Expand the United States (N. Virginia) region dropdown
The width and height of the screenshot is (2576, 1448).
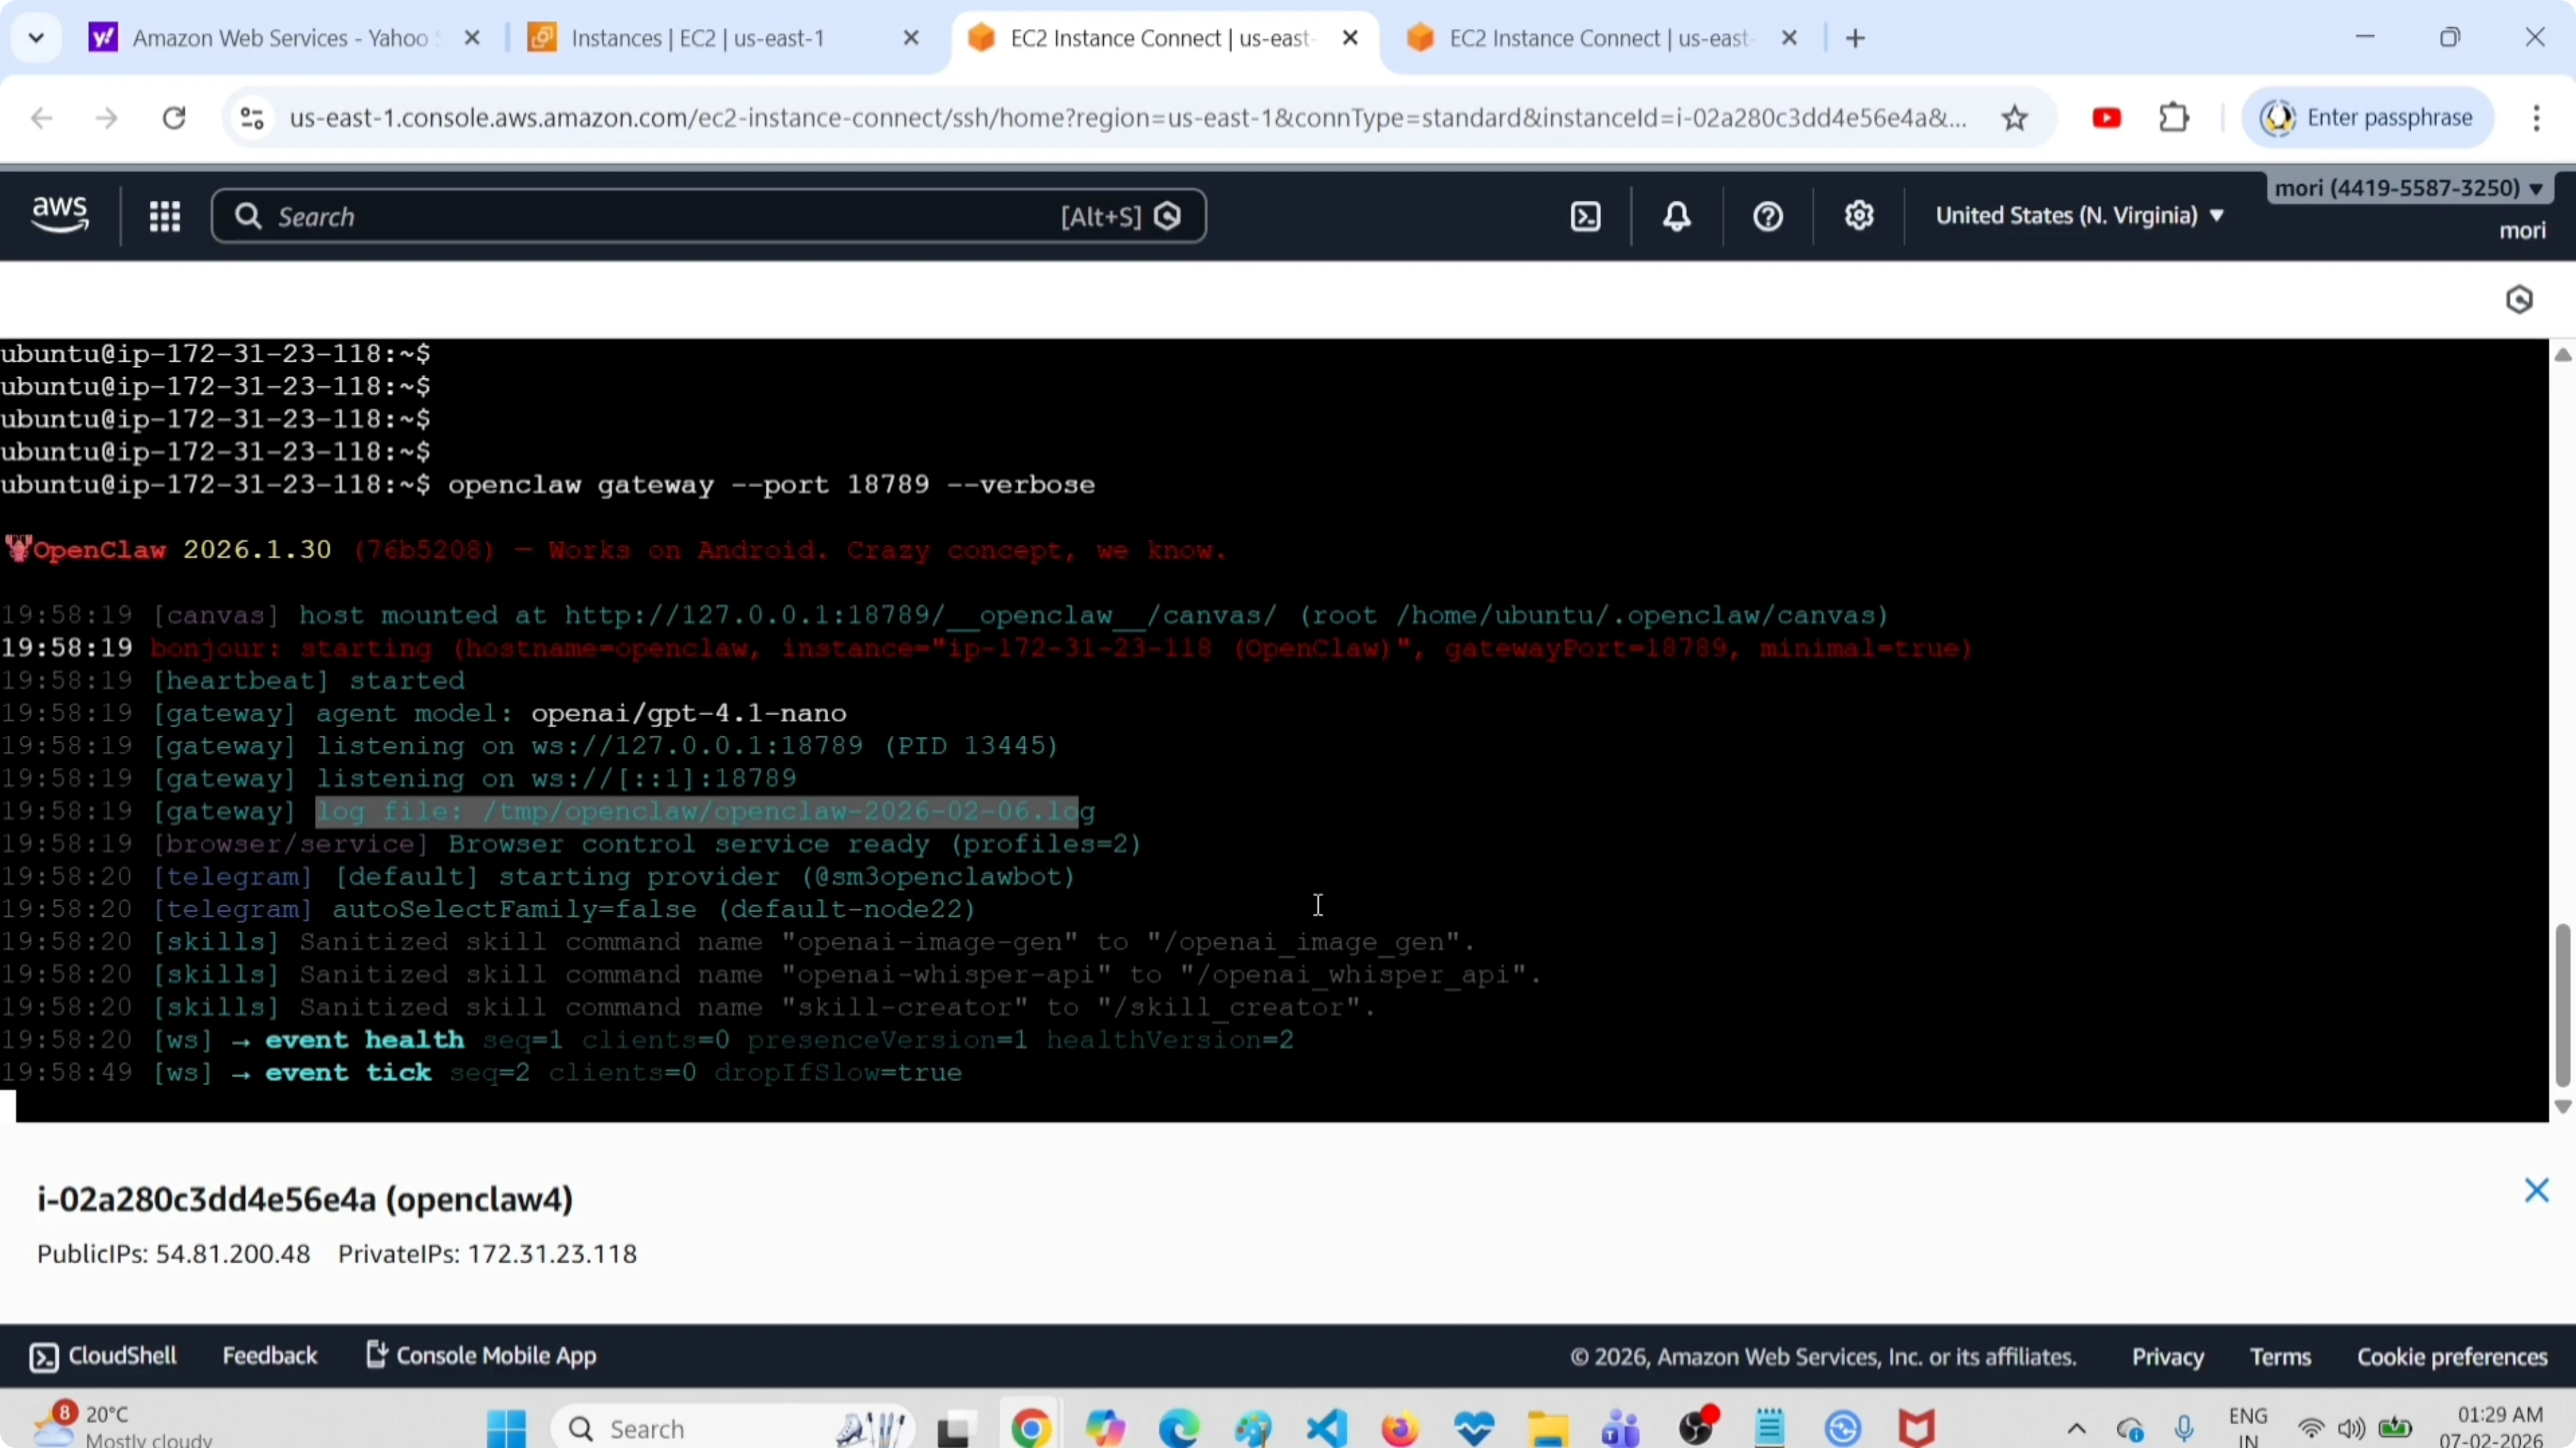tap(2080, 216)
